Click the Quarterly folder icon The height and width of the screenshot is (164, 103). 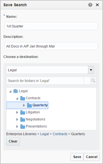[29, 105]
